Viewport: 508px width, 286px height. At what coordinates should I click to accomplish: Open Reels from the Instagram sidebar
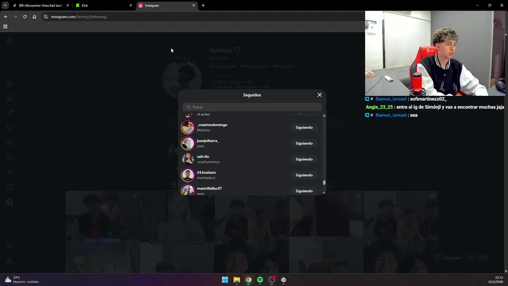[10, 98]
